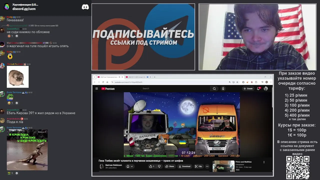Open the YouTube account avatar menu
This screenshot has width=320, height=180.
[266, 88]
